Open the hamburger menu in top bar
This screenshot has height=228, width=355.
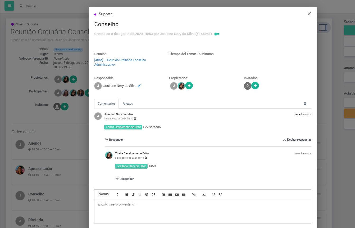9,6
